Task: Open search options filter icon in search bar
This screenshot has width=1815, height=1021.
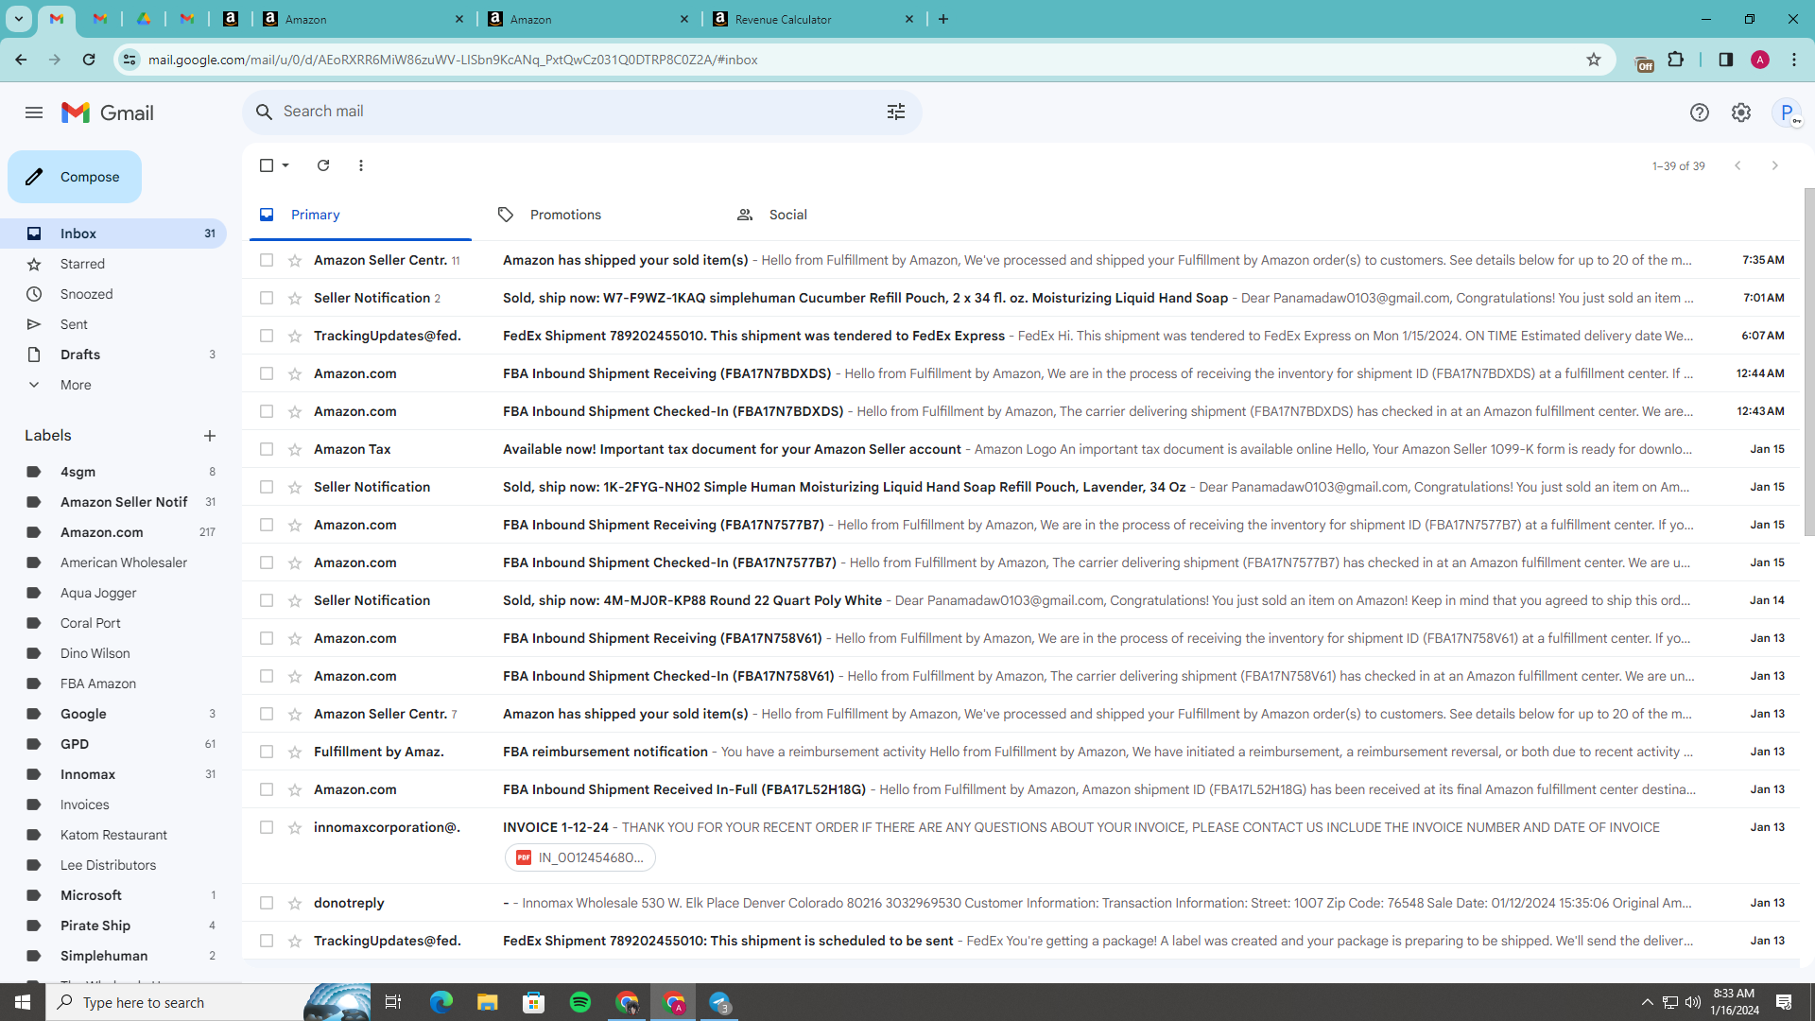Action: pyautogui.click(x=896, y=112)
